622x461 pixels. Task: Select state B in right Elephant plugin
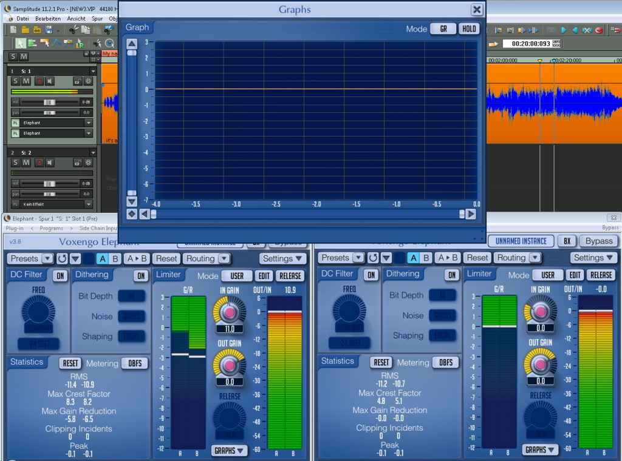426,258
